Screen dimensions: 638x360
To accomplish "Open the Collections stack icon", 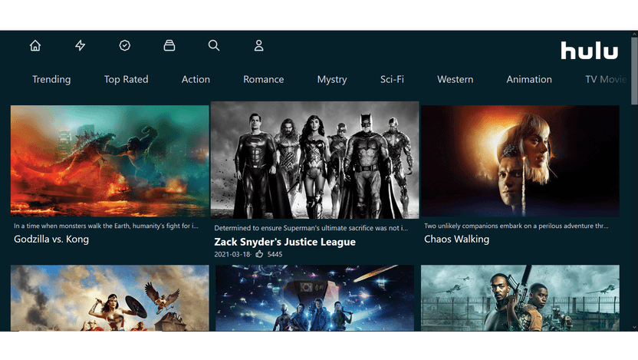I will click(x=169, y=45).
